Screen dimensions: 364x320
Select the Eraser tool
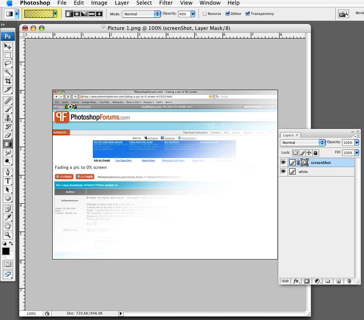pos(8,136)
